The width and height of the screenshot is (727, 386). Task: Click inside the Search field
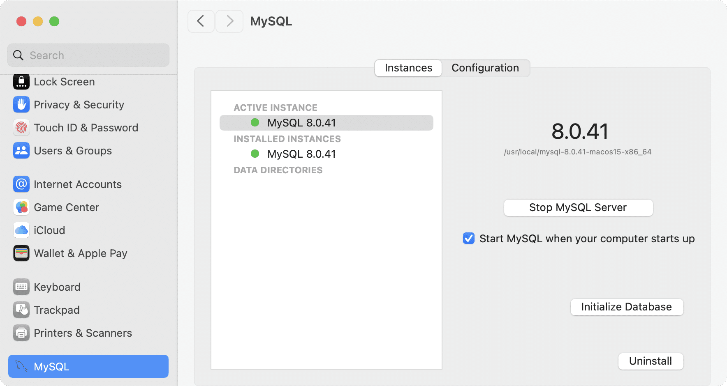tap(88, 55)
